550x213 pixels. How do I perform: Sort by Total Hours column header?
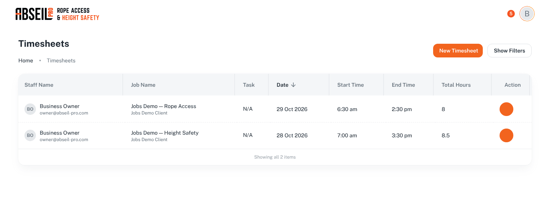[456, 85]
